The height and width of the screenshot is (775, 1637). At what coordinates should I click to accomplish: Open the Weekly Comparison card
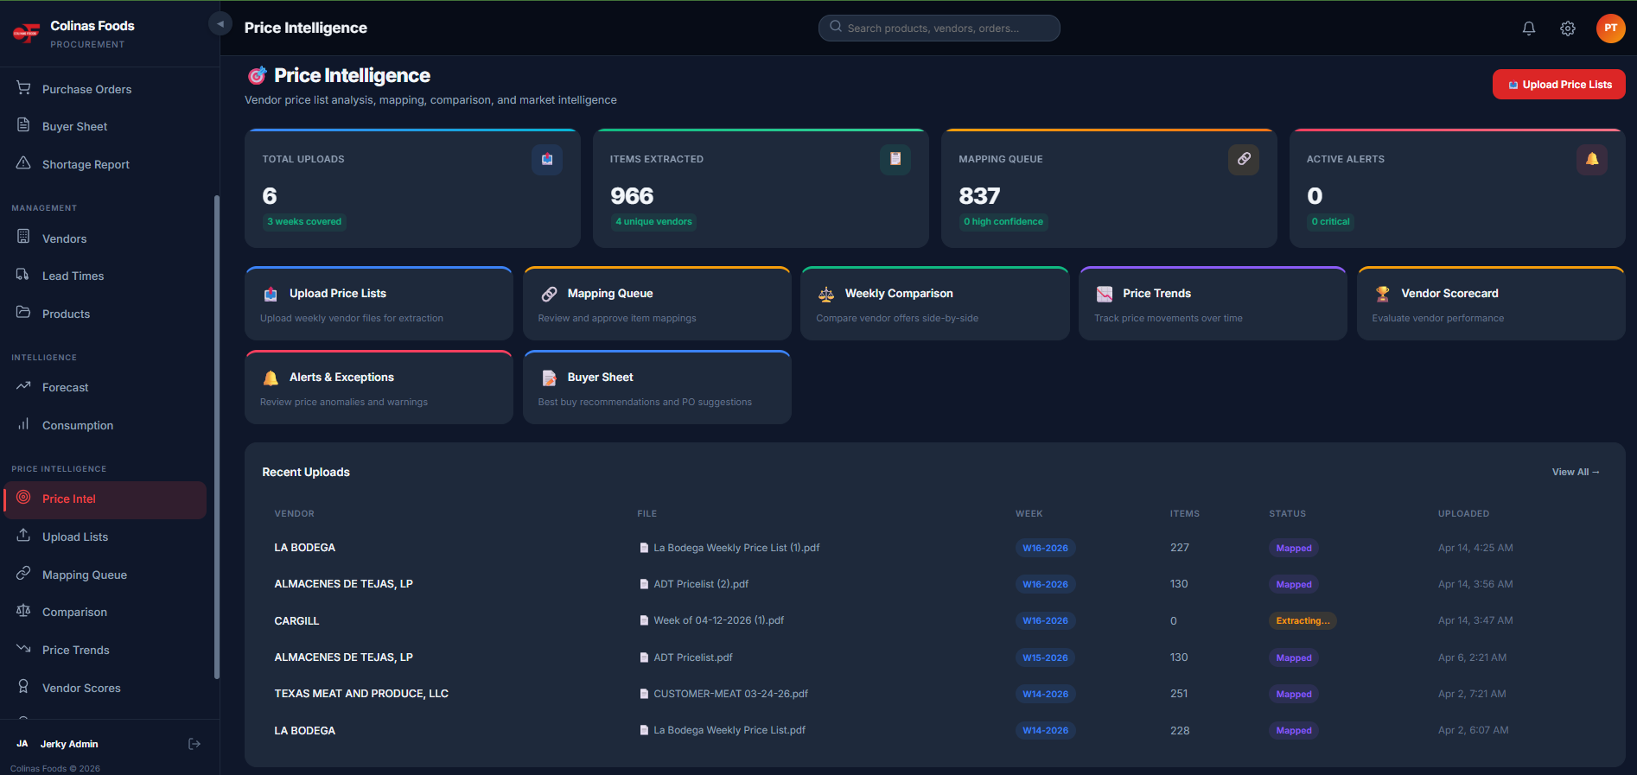tap(934, 303)
